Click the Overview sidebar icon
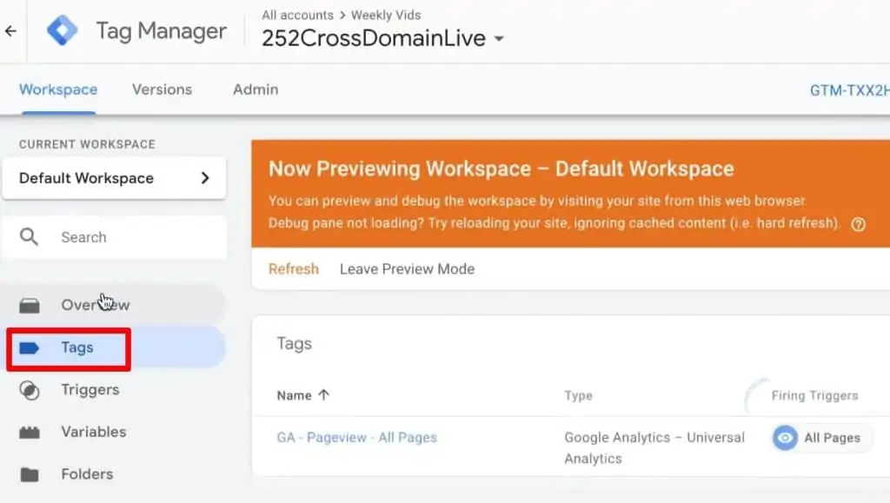The image size is (890, 503). pos(30,304)
